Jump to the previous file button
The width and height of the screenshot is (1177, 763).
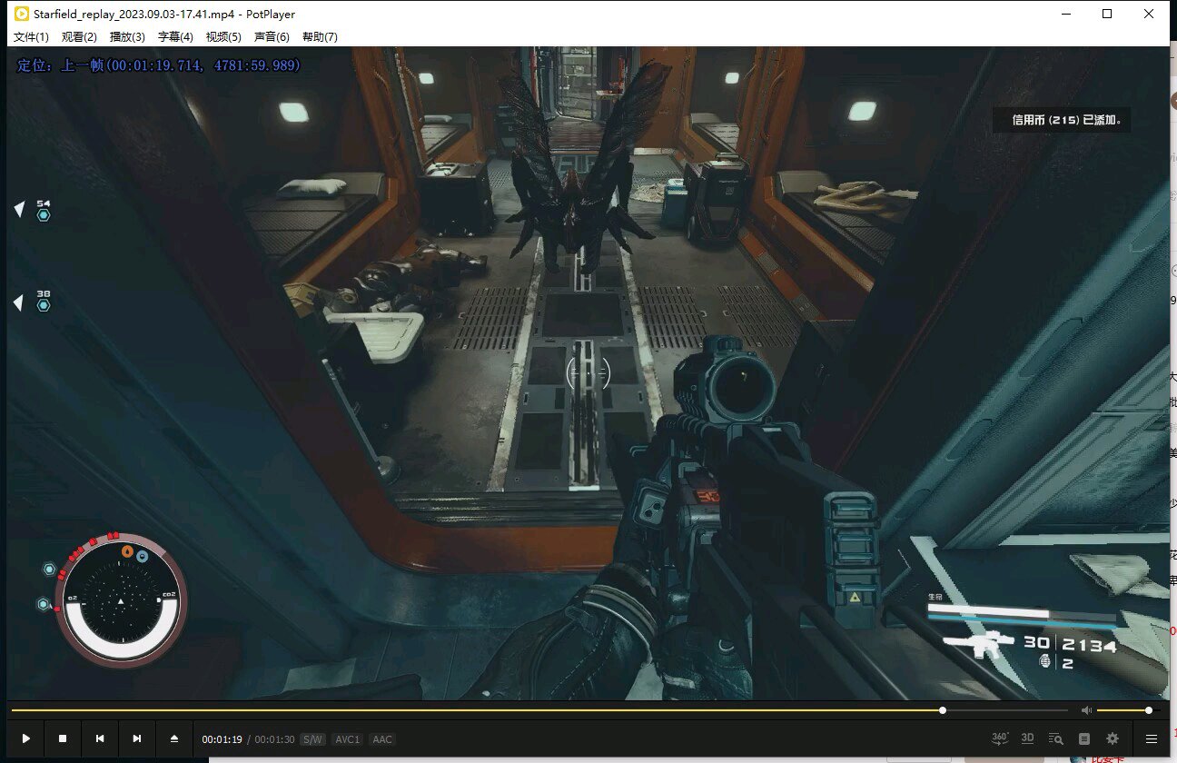[100, 738]
